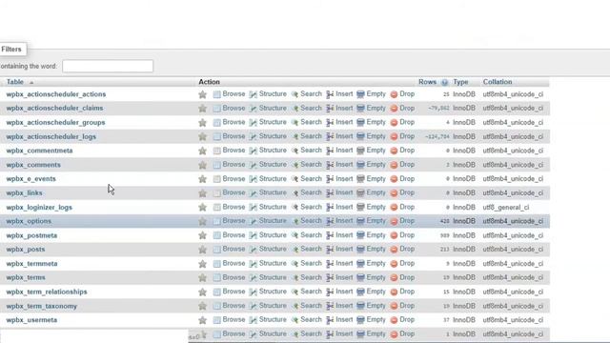
Task: Click Browse icon for wpbx_termmeta
Action: [216, 264]
